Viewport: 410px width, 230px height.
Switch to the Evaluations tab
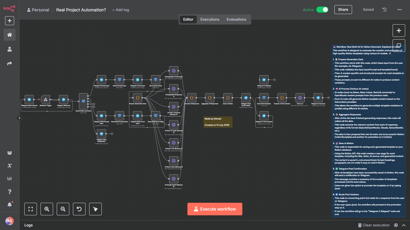point(236,19)
